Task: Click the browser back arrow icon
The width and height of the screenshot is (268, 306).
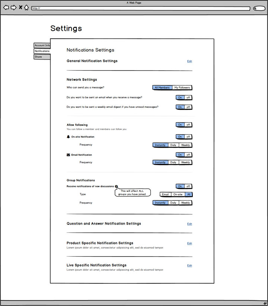Action: click(6, 7)
